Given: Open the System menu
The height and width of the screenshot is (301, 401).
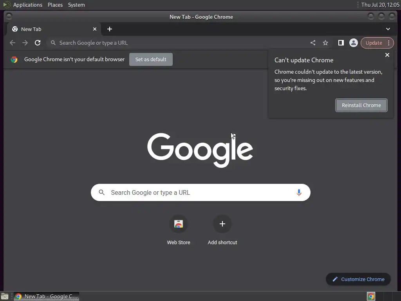Looking at the screenshot, I should [x=76, y=5].
